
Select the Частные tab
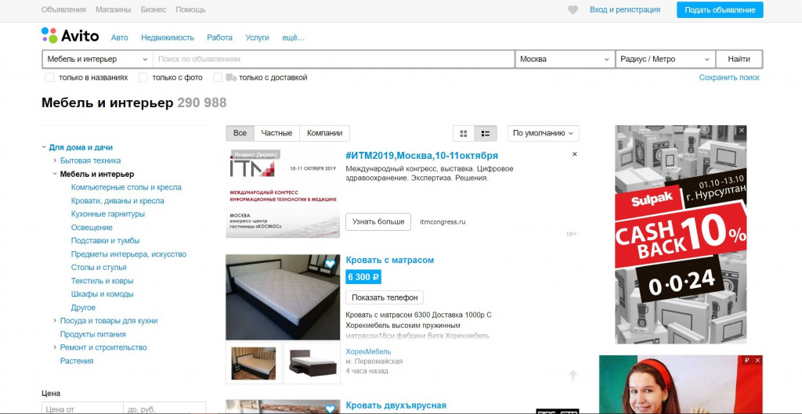point(276,133)
